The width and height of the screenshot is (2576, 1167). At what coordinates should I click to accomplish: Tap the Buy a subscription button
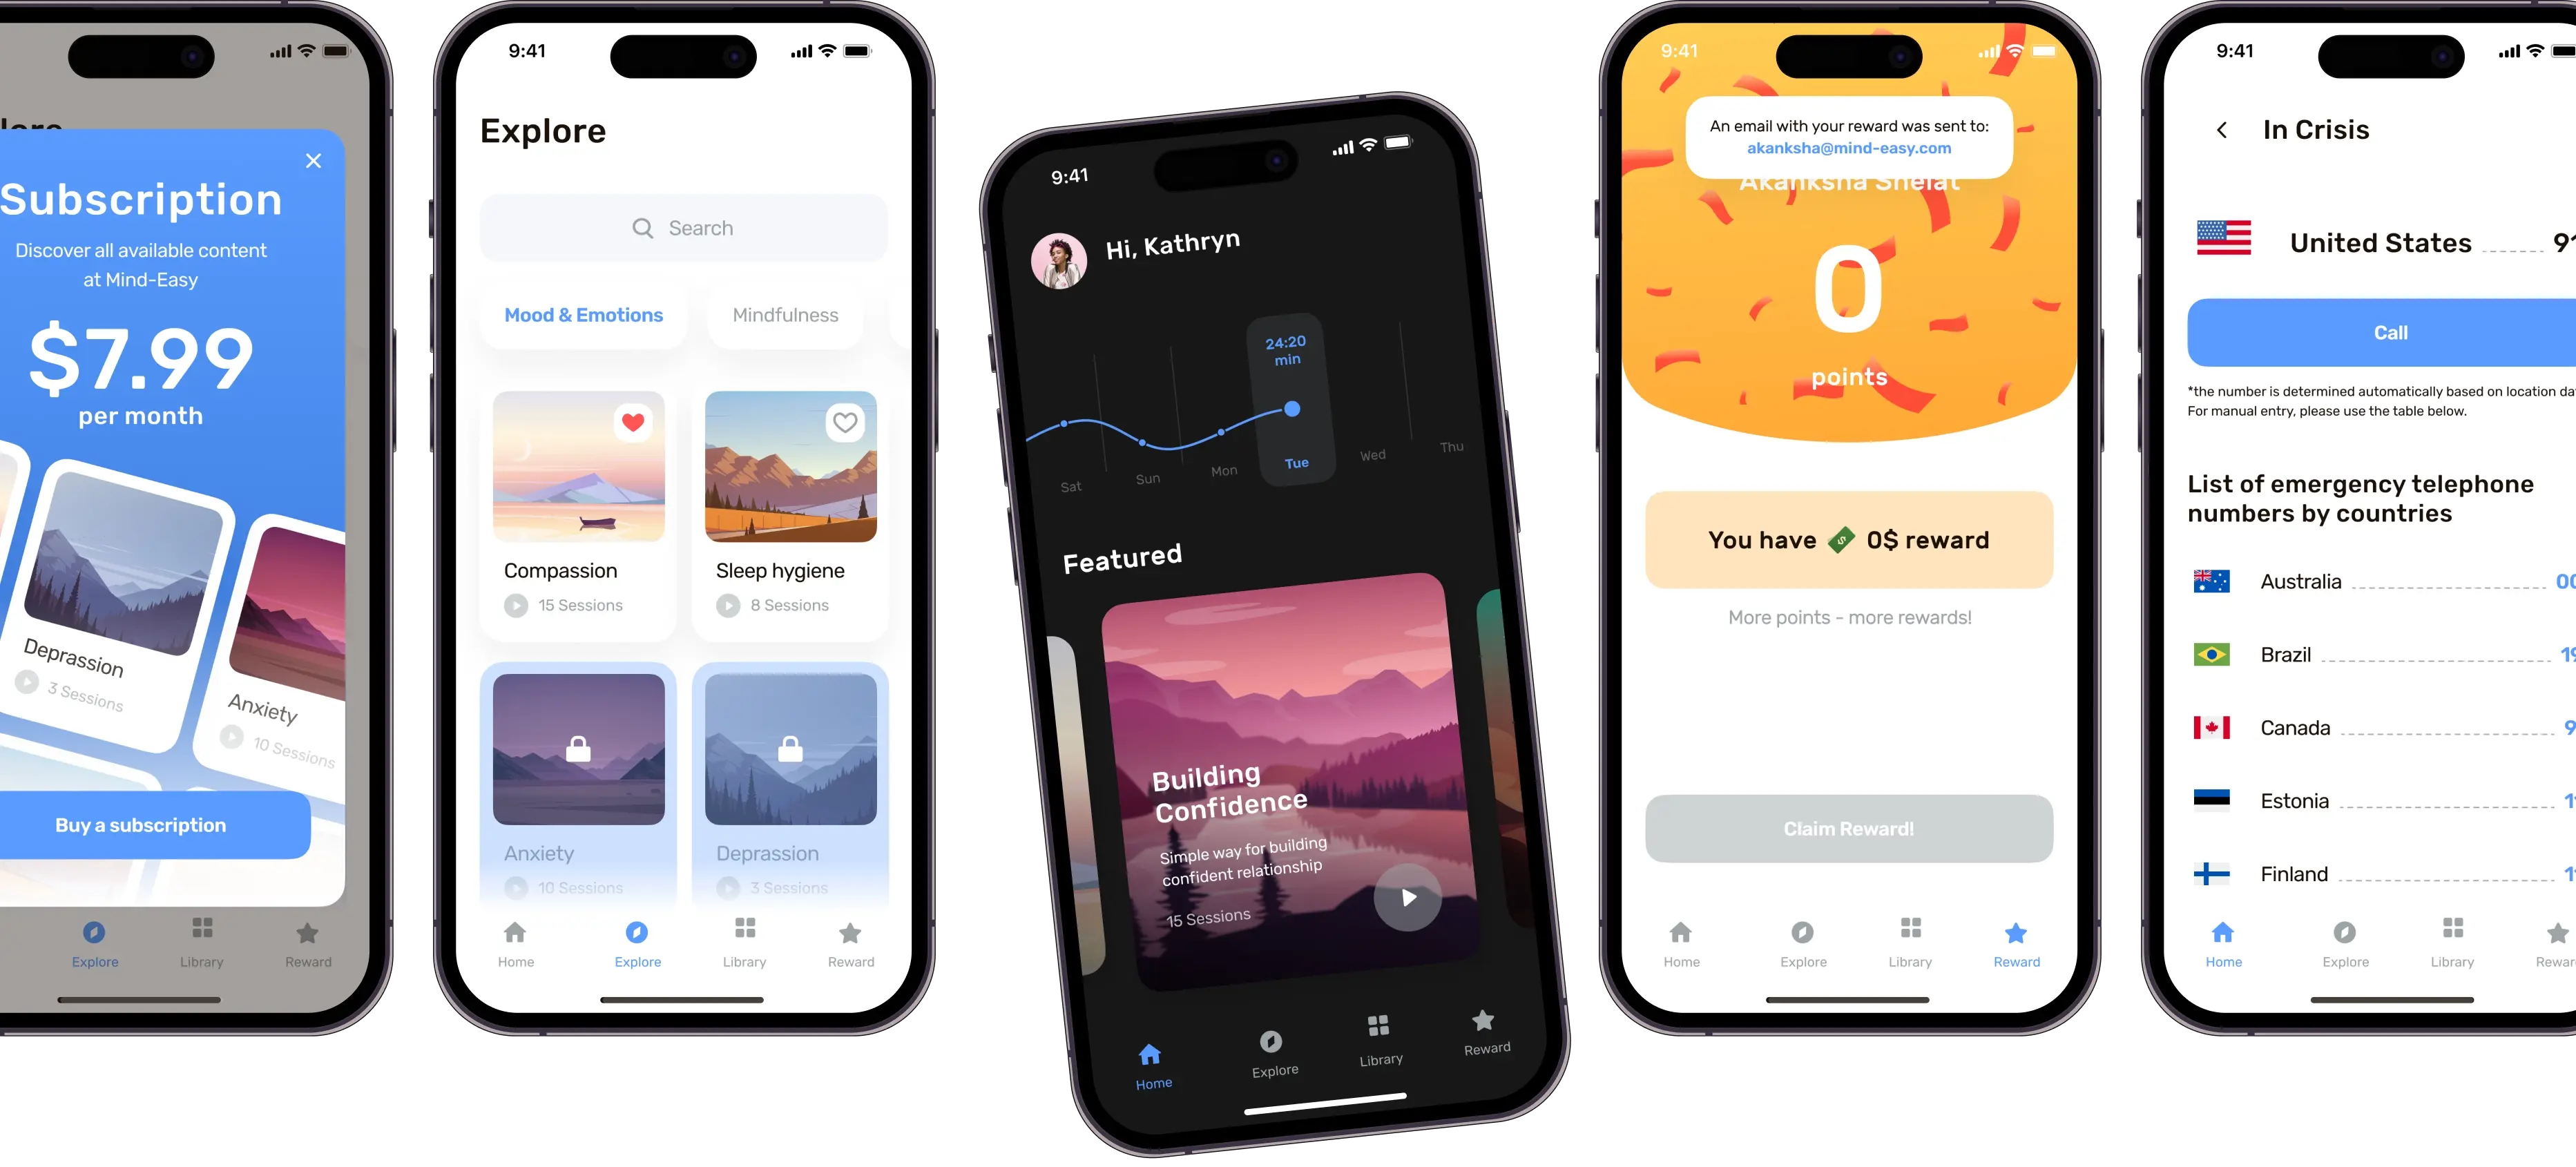140,824
